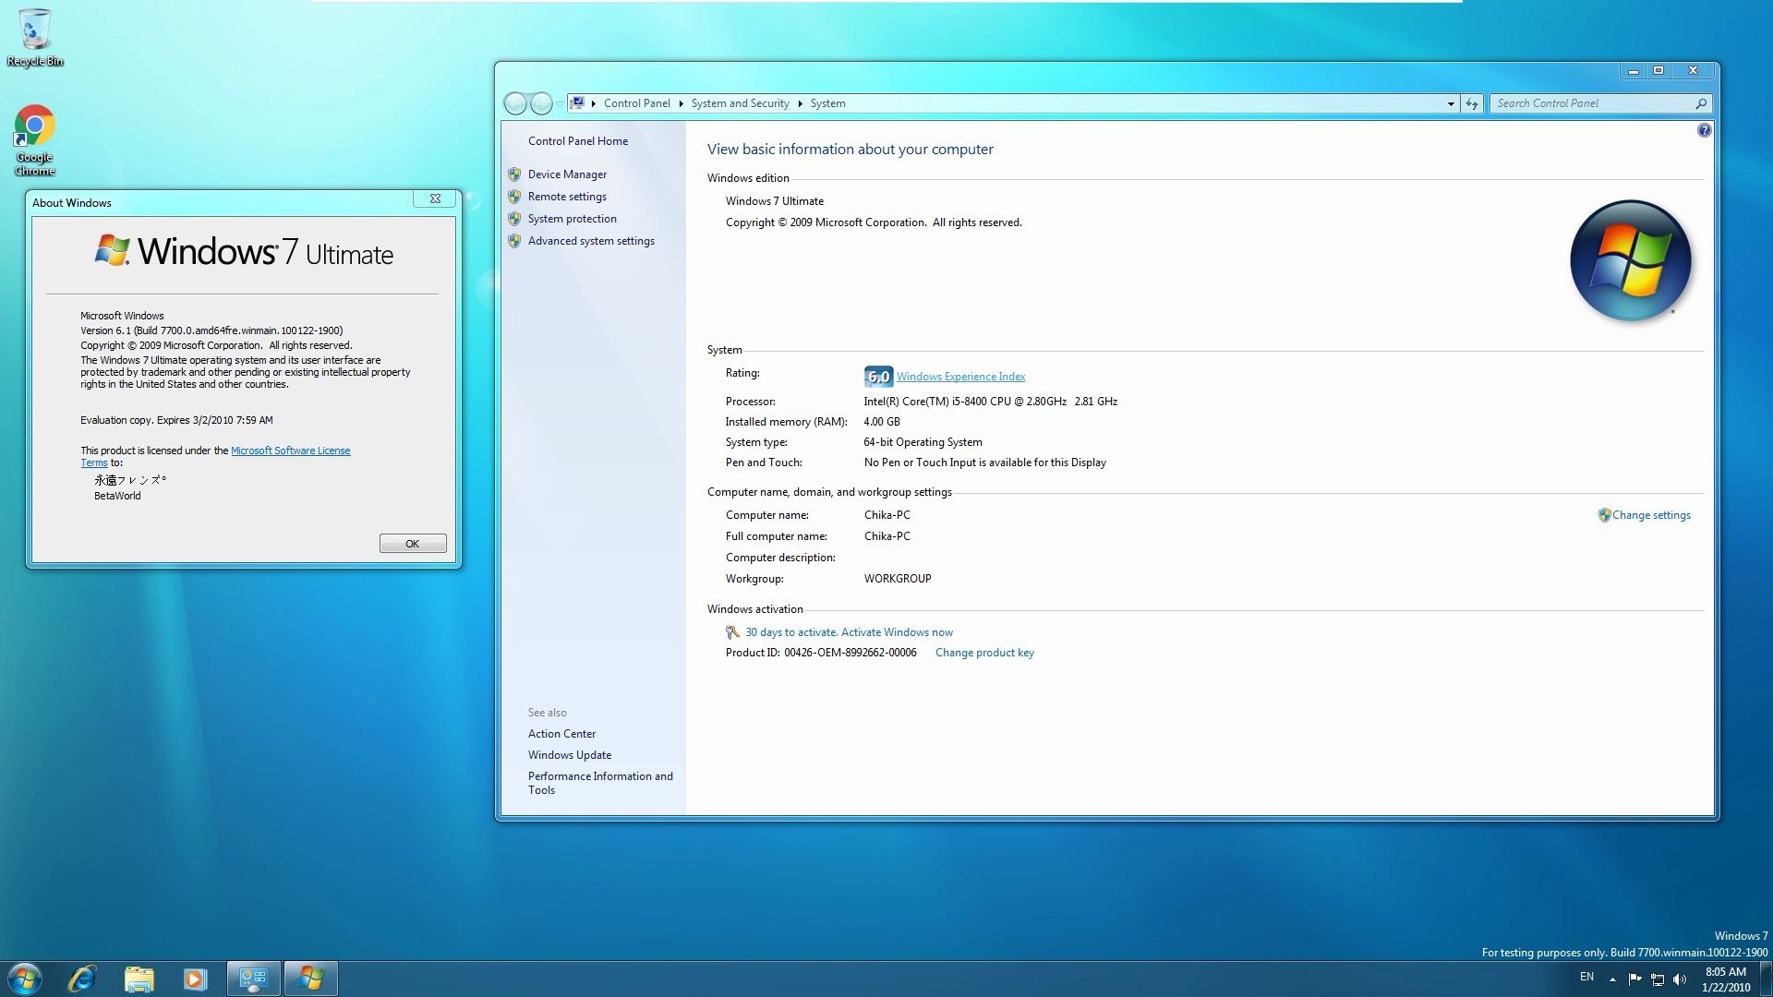Click the Help question mark icon
The height and width of the screenshot is (997, 1773).
tap(1704, 130)
